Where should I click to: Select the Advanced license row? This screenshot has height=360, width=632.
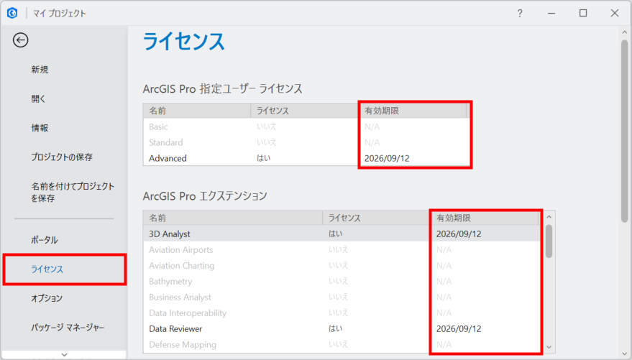click(306, 158)
